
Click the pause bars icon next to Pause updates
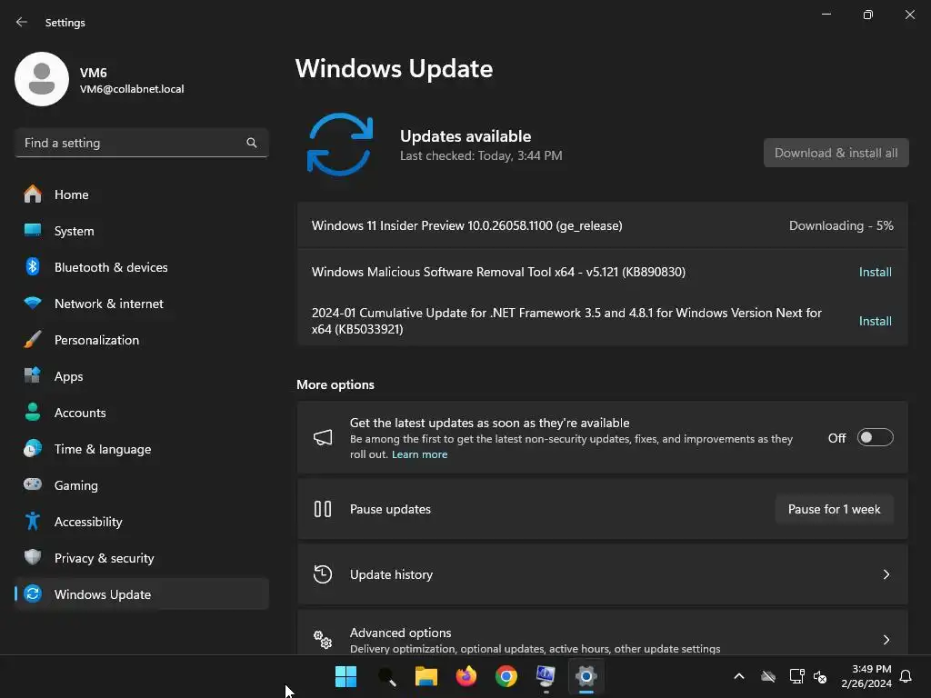[x=323, y=509]
